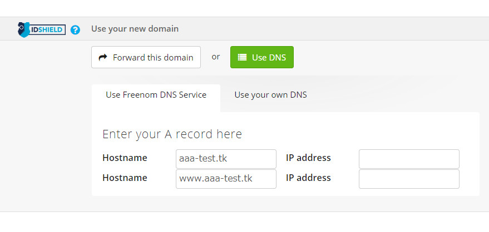
Task: Focus the aaa-test.tk hostname field
Action: 226,159
